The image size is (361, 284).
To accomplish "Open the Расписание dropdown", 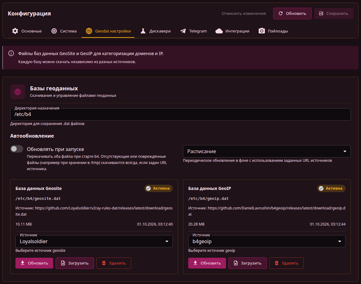I will [267, 151].
